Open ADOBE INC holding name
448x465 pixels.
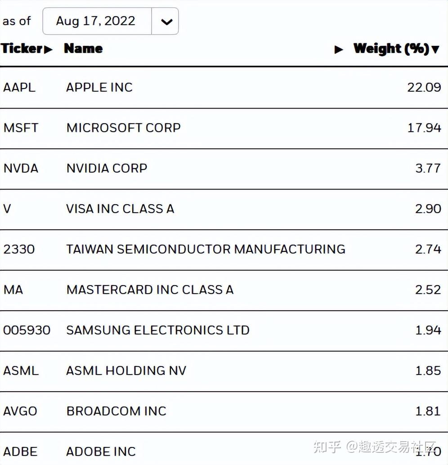tap(101, 451)
